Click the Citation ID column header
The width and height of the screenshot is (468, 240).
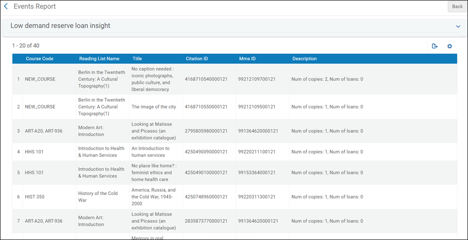tap(197, 59)
